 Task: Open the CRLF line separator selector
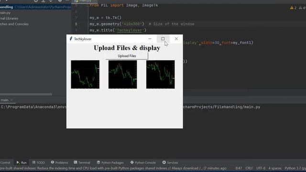point(249,168)
